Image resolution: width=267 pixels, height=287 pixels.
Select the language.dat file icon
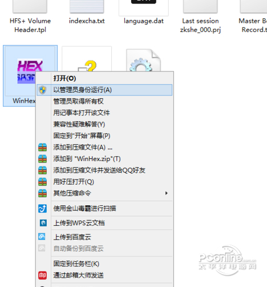[x=144, y=7]
